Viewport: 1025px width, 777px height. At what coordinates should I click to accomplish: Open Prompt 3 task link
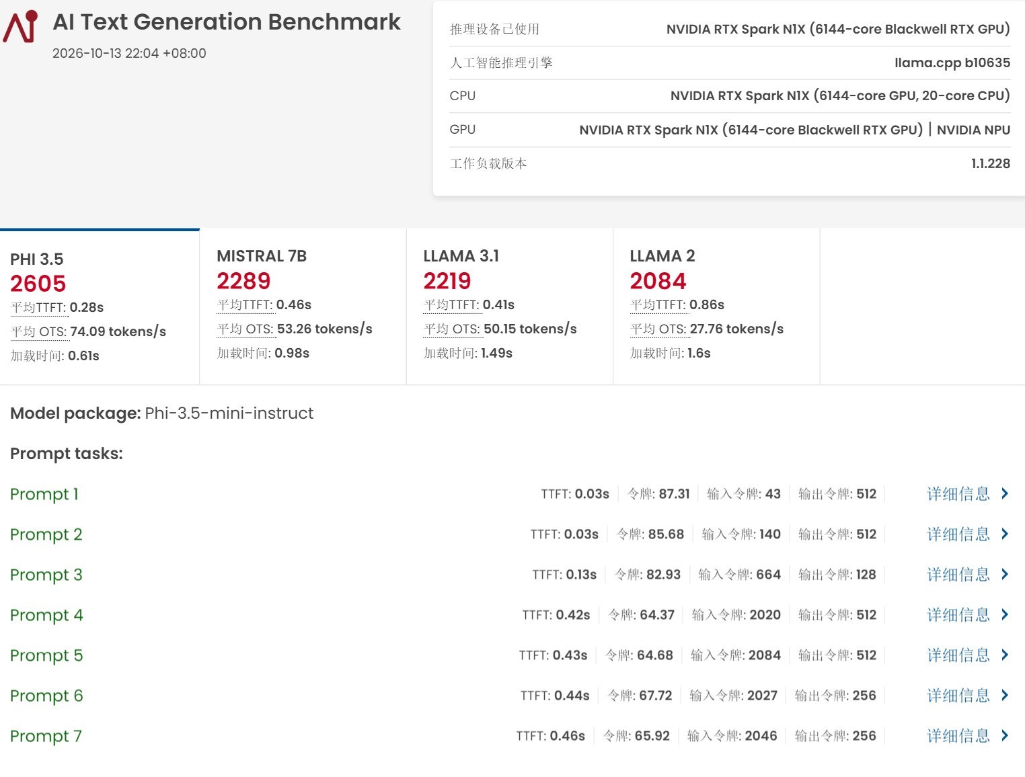[46, 575]
